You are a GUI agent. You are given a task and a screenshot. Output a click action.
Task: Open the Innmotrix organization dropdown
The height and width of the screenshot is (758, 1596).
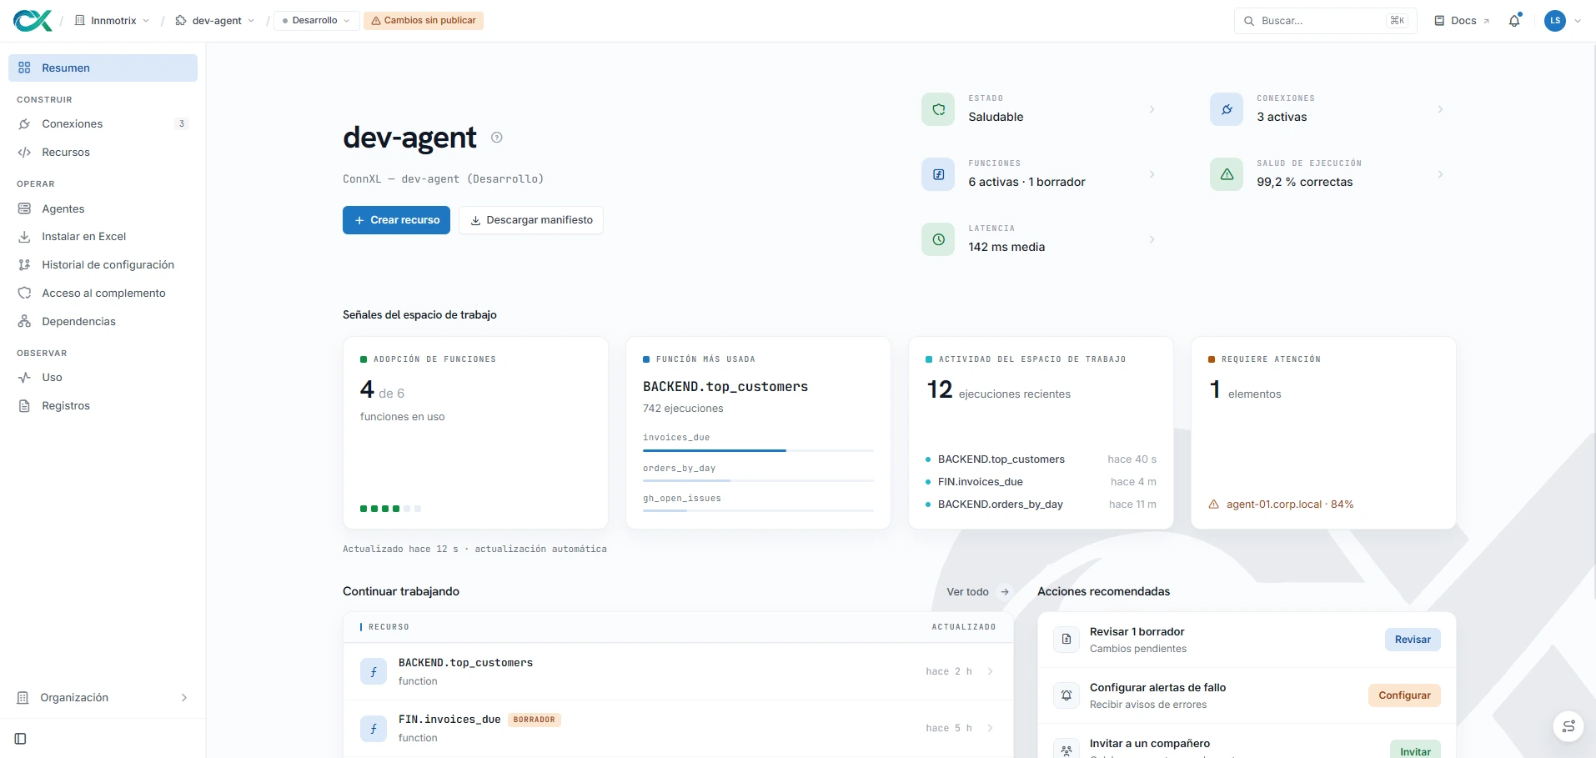113,21
